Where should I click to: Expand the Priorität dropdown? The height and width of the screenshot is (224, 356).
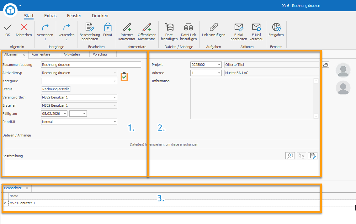point(115,122)
